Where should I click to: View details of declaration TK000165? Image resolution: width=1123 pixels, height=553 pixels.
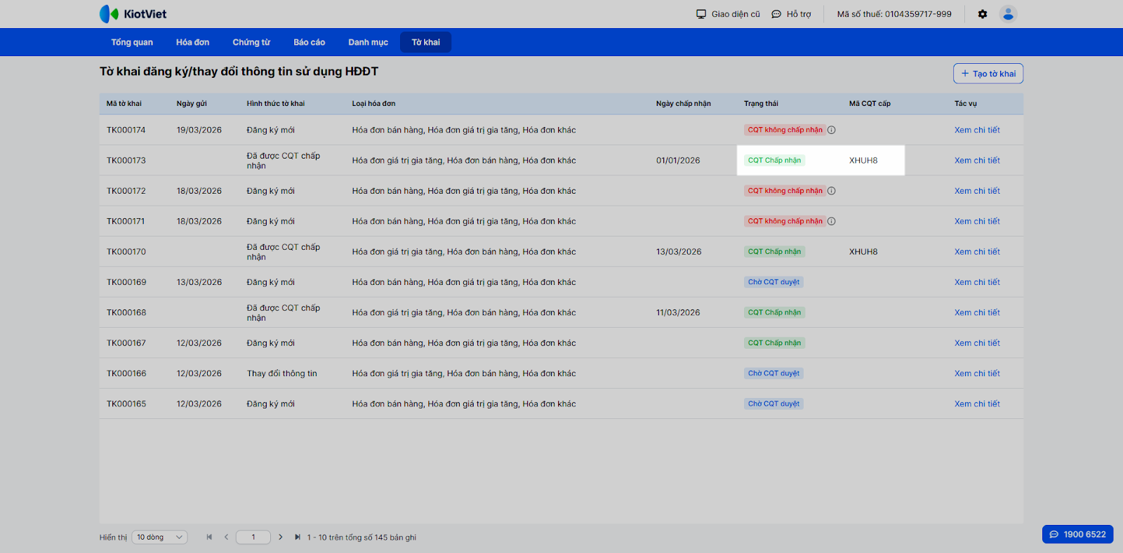pyautogui.click(x=977, y=404)
